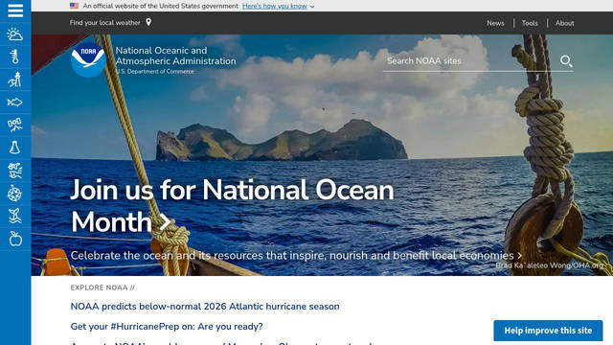The width and height of the screenshot is (613, 345).
Task: Open the Charting compass sidebar icon
Action: (15, 194)
